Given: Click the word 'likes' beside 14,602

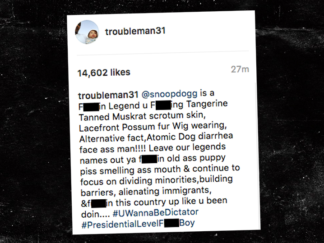Looking at the screenshot, I should [120, 73].
